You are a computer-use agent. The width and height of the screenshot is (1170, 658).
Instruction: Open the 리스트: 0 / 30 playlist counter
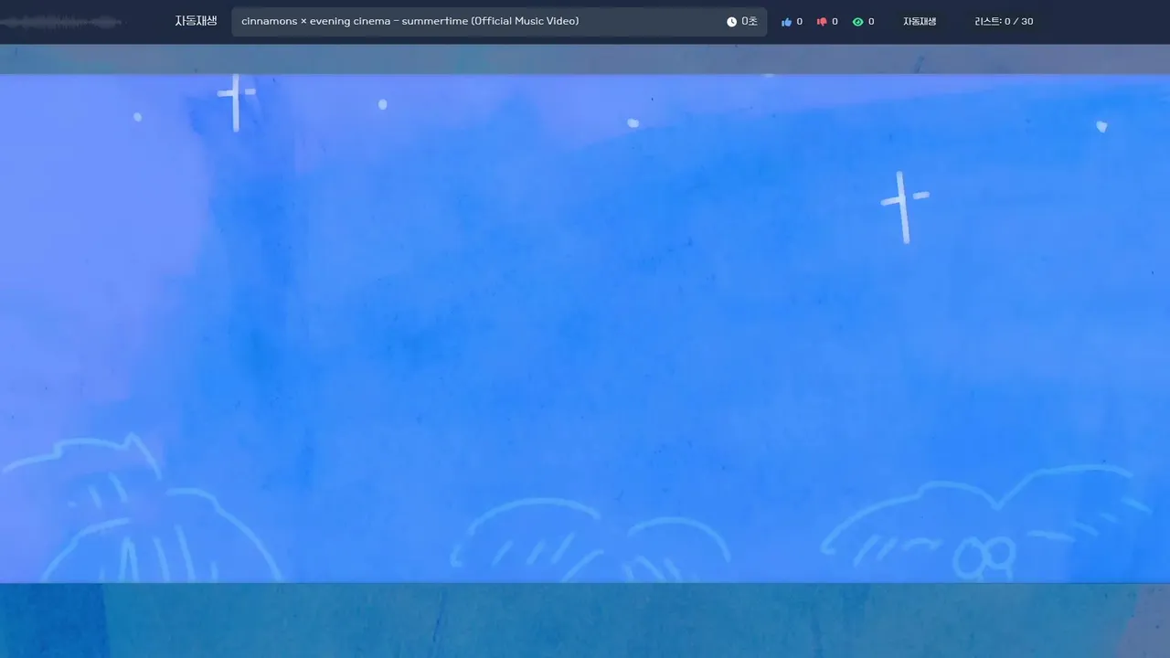tap(1004, 22)
